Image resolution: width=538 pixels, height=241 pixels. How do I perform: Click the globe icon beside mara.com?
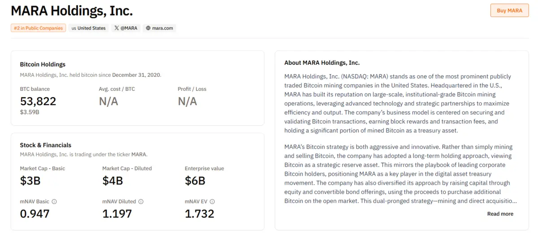(x=148, y=28)
